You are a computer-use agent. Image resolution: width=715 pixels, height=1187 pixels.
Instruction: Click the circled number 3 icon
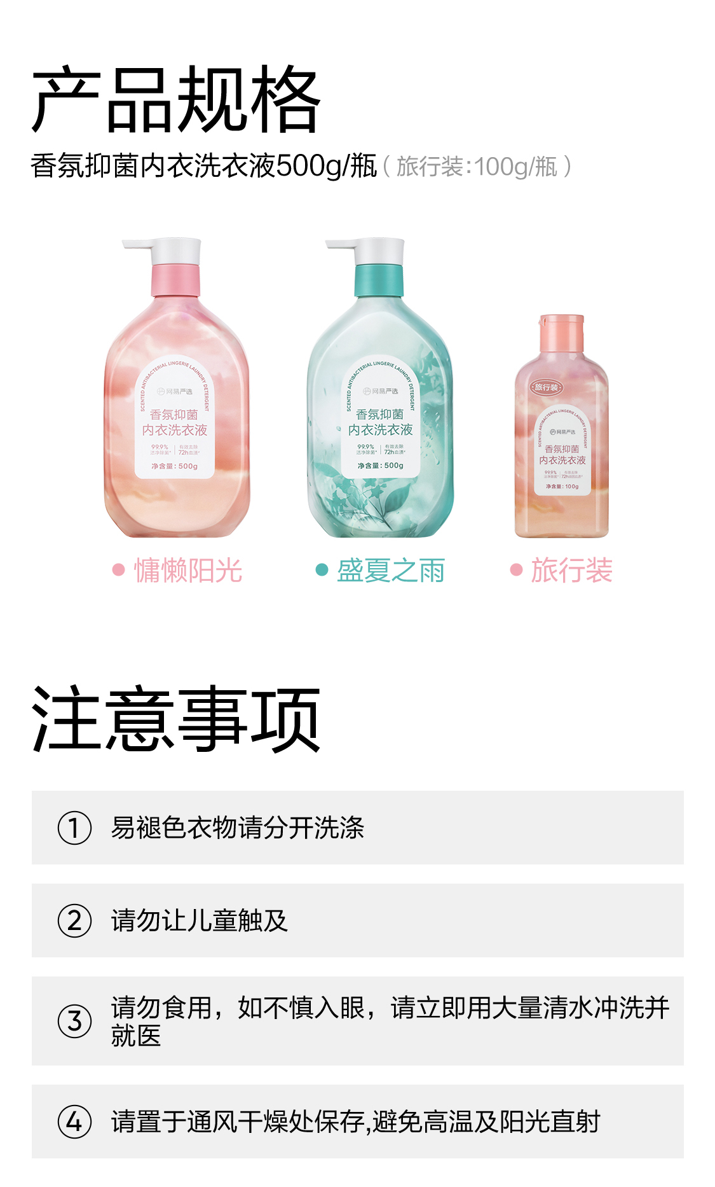(x=74, y=1021)
